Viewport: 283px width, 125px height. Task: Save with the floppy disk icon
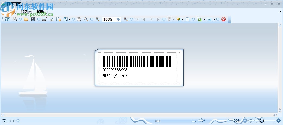(x=33, y=19)
